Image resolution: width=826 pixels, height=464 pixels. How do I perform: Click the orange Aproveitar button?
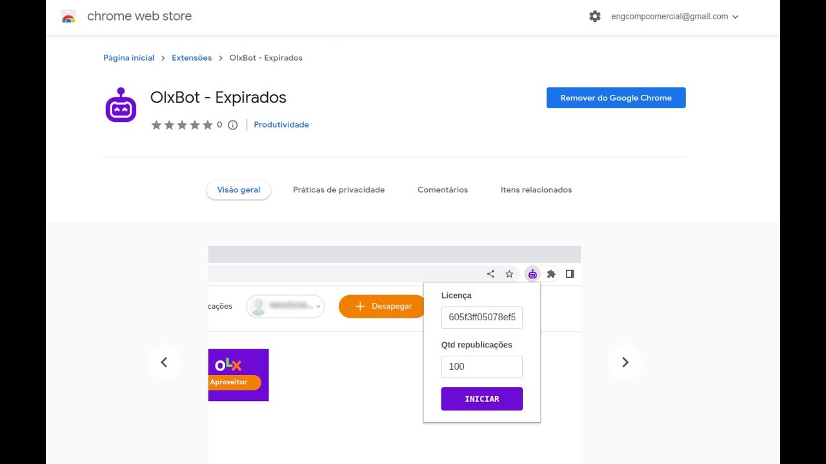pyautogui.click(x=234, y=382)
